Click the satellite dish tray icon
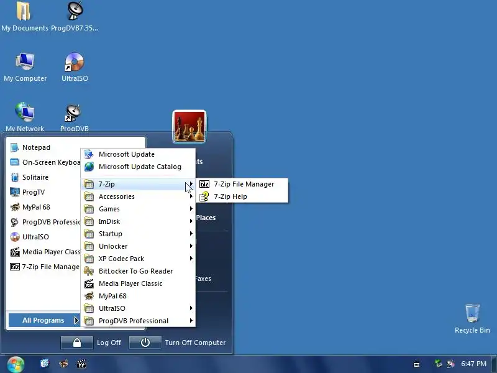 coord(450,364)
